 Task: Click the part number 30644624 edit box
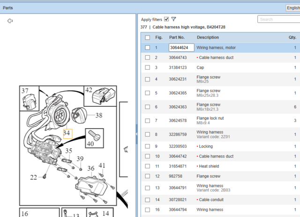click(x=181, y=48)
